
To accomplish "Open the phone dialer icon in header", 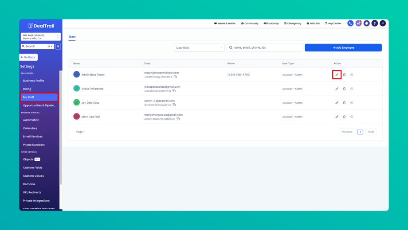I will (x=350, y=23).
